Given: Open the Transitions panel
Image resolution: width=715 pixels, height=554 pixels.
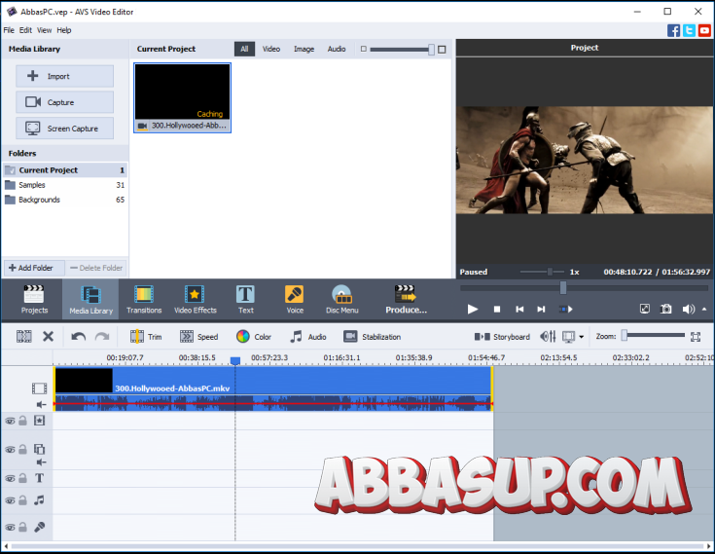Looking at the screenshot, I should point(144,299).
